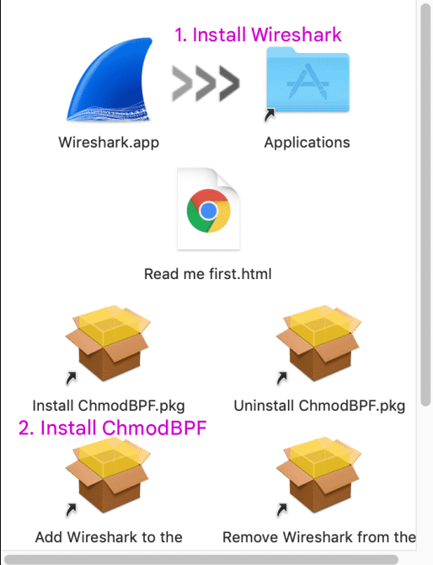Select the Uninstall ChmodBPF.pkg package icon
The image size is (433, 565).
[x=319, y=342]
